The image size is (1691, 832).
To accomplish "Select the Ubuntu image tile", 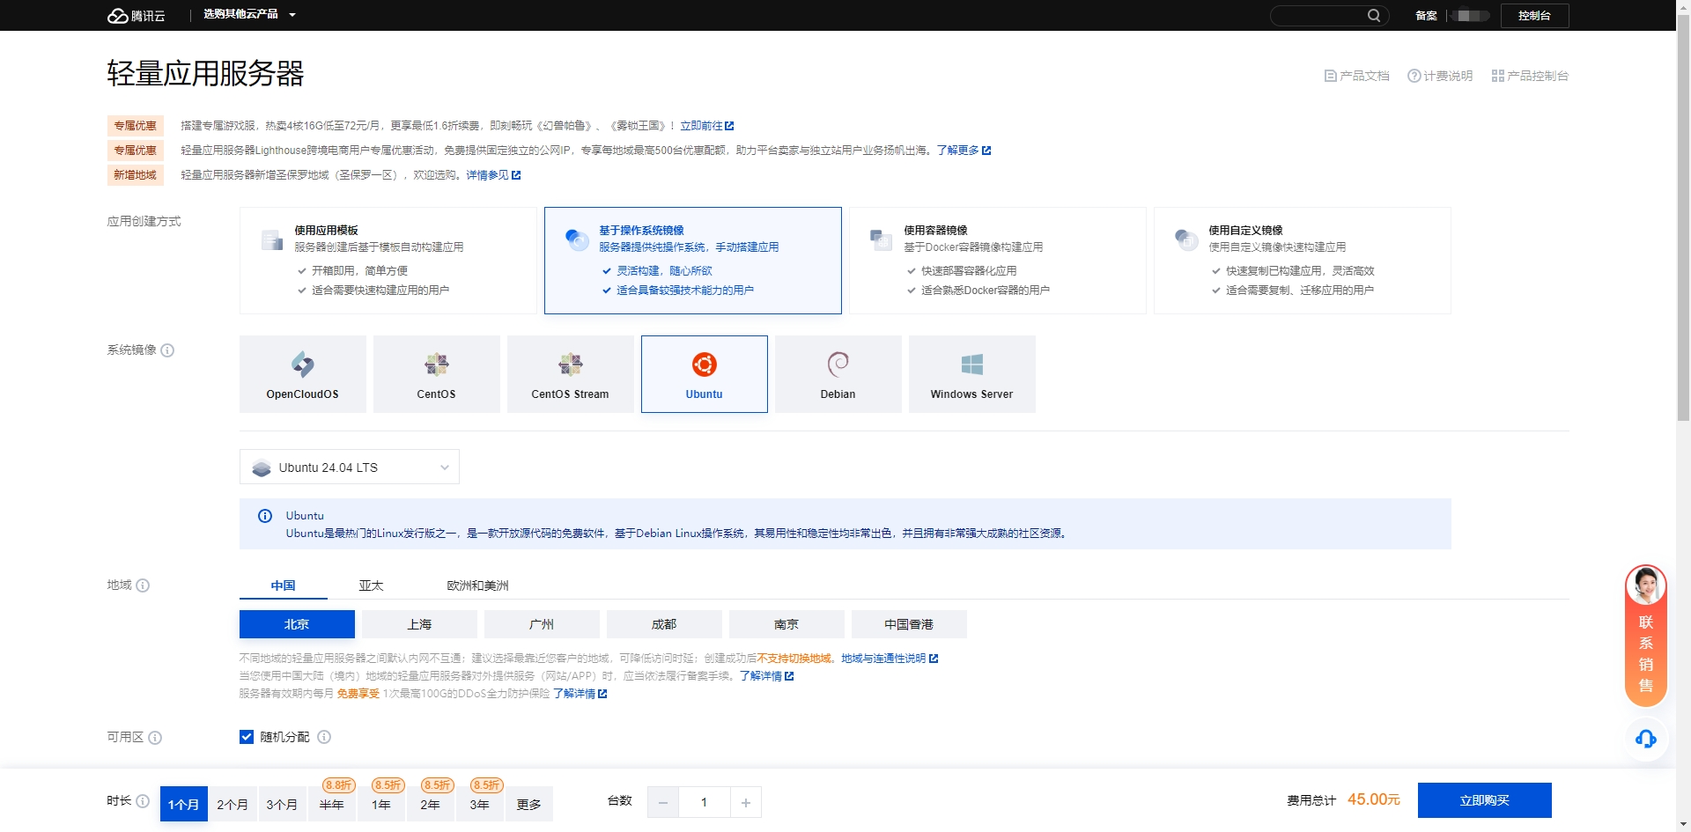I will pyautogui.click(x=705, y=374).
